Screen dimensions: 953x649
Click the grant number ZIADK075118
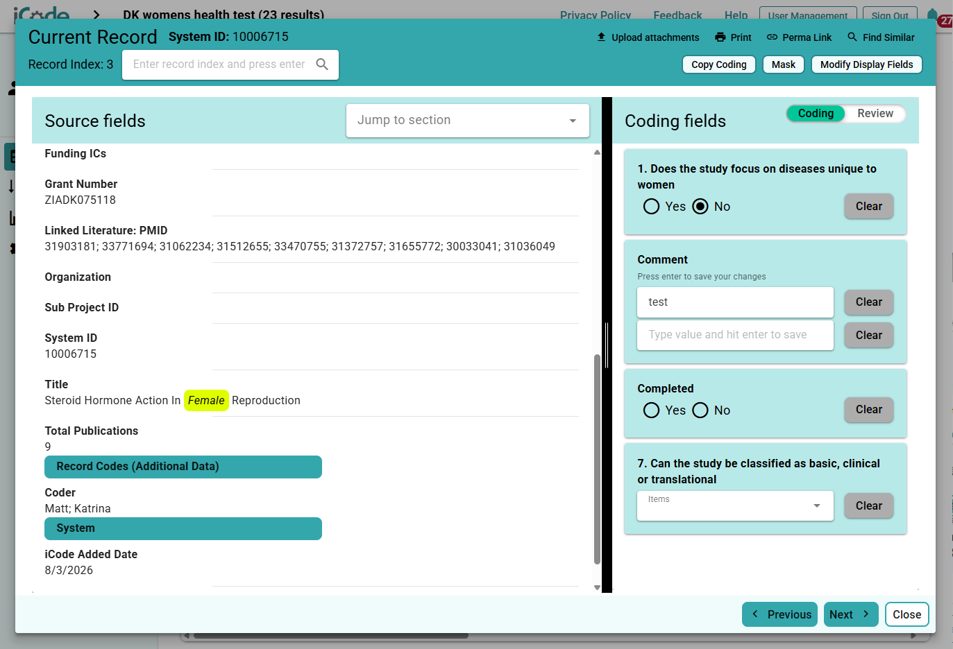(x=81, y=200)
